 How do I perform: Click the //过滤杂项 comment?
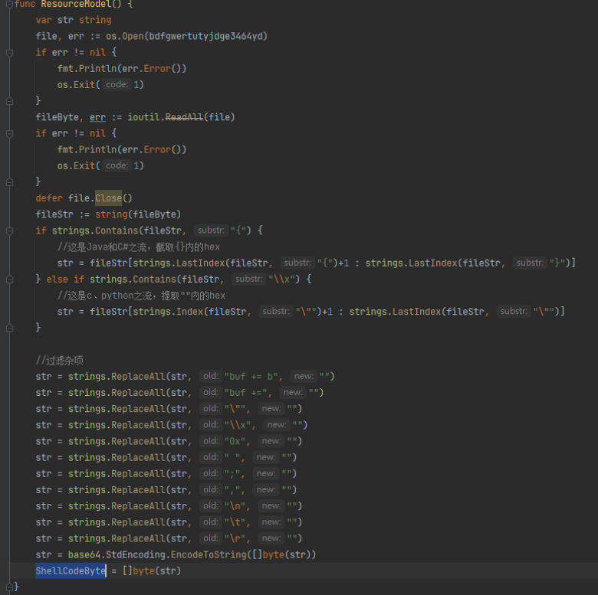pos(60,361)
